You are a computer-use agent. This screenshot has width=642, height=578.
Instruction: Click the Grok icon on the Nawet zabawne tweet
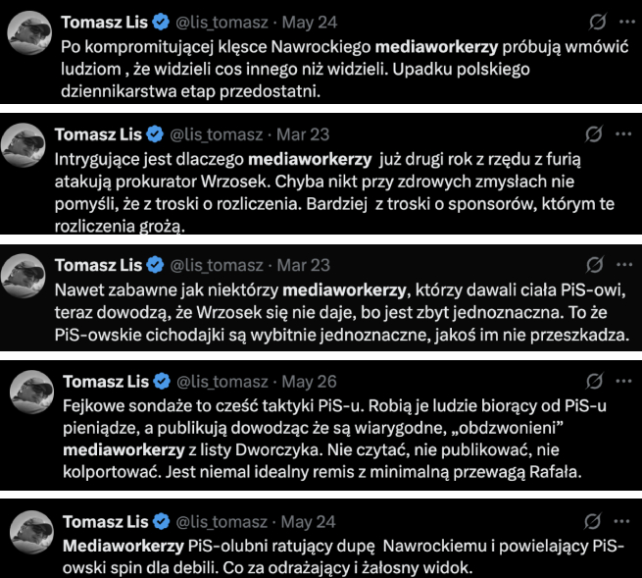595,265
